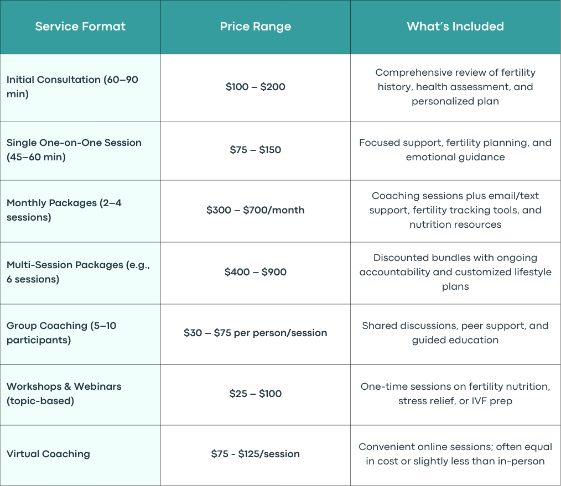Screen dimensions: 561x486
Task: Select the Virtual Coaching row label
Action: point(80,455)
